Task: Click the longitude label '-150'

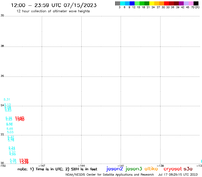Action: 3,166
